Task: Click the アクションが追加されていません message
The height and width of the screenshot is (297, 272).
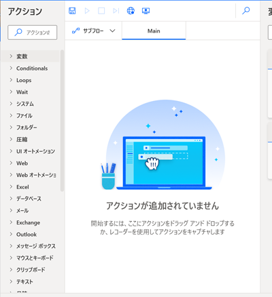Action: (x=163, y=206)
